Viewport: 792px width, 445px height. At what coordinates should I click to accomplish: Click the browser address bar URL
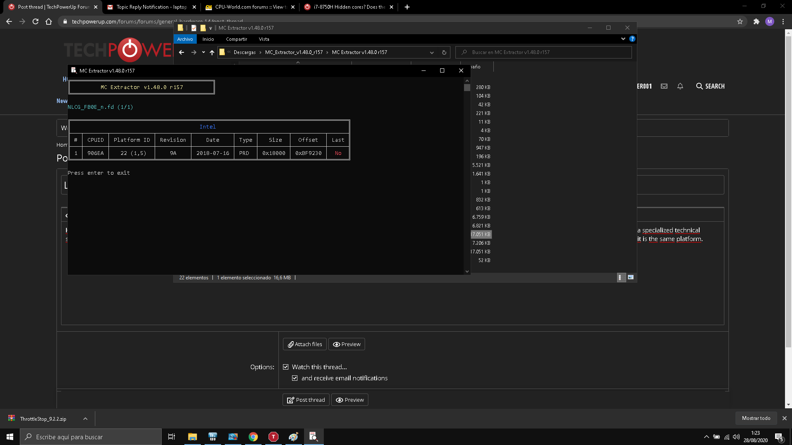(x=157, y=21)
